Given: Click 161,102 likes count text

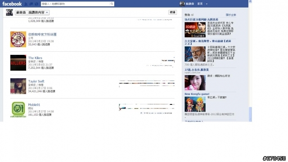Looking at the screenshot, I should [40, 115].
